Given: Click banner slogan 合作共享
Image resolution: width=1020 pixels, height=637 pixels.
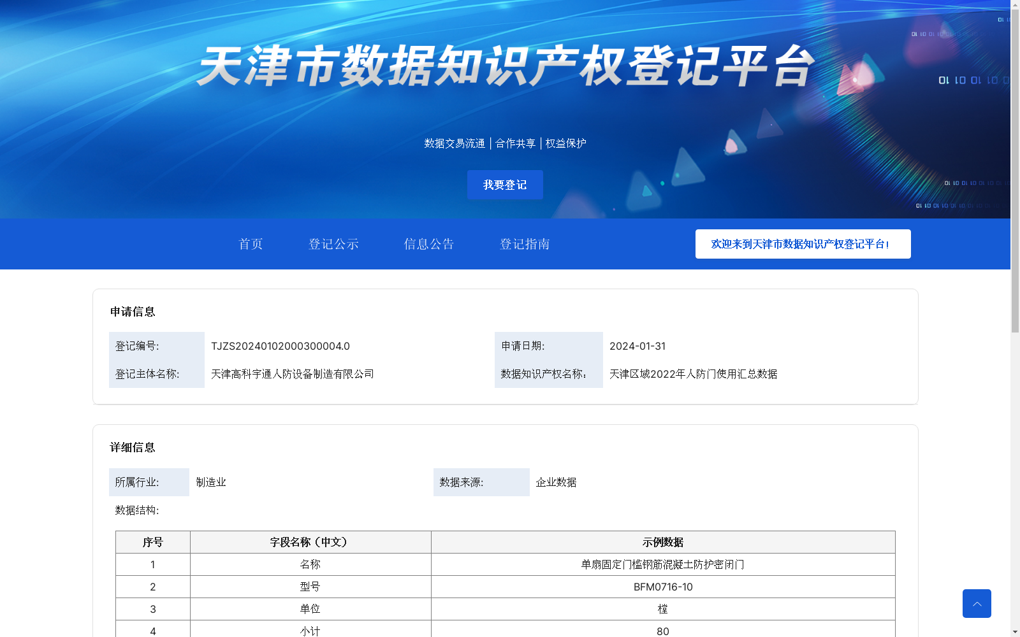Looking at the screenshot, I should (x=516, y=143).
